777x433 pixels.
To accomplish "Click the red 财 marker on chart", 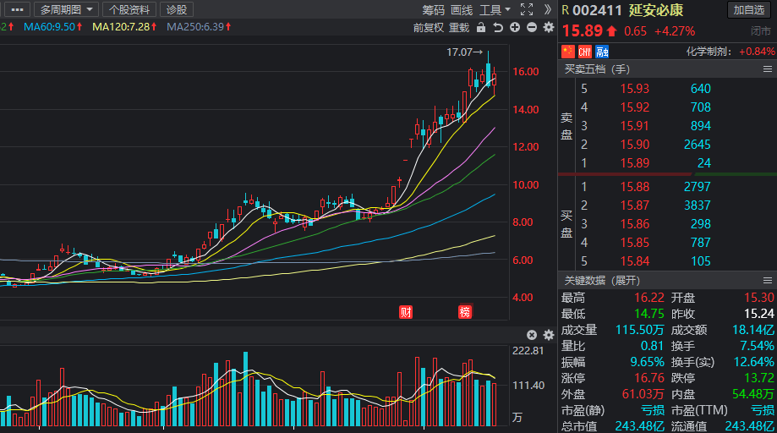I will click(406, 311).
